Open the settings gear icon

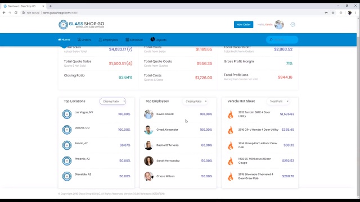pos(292,25)
